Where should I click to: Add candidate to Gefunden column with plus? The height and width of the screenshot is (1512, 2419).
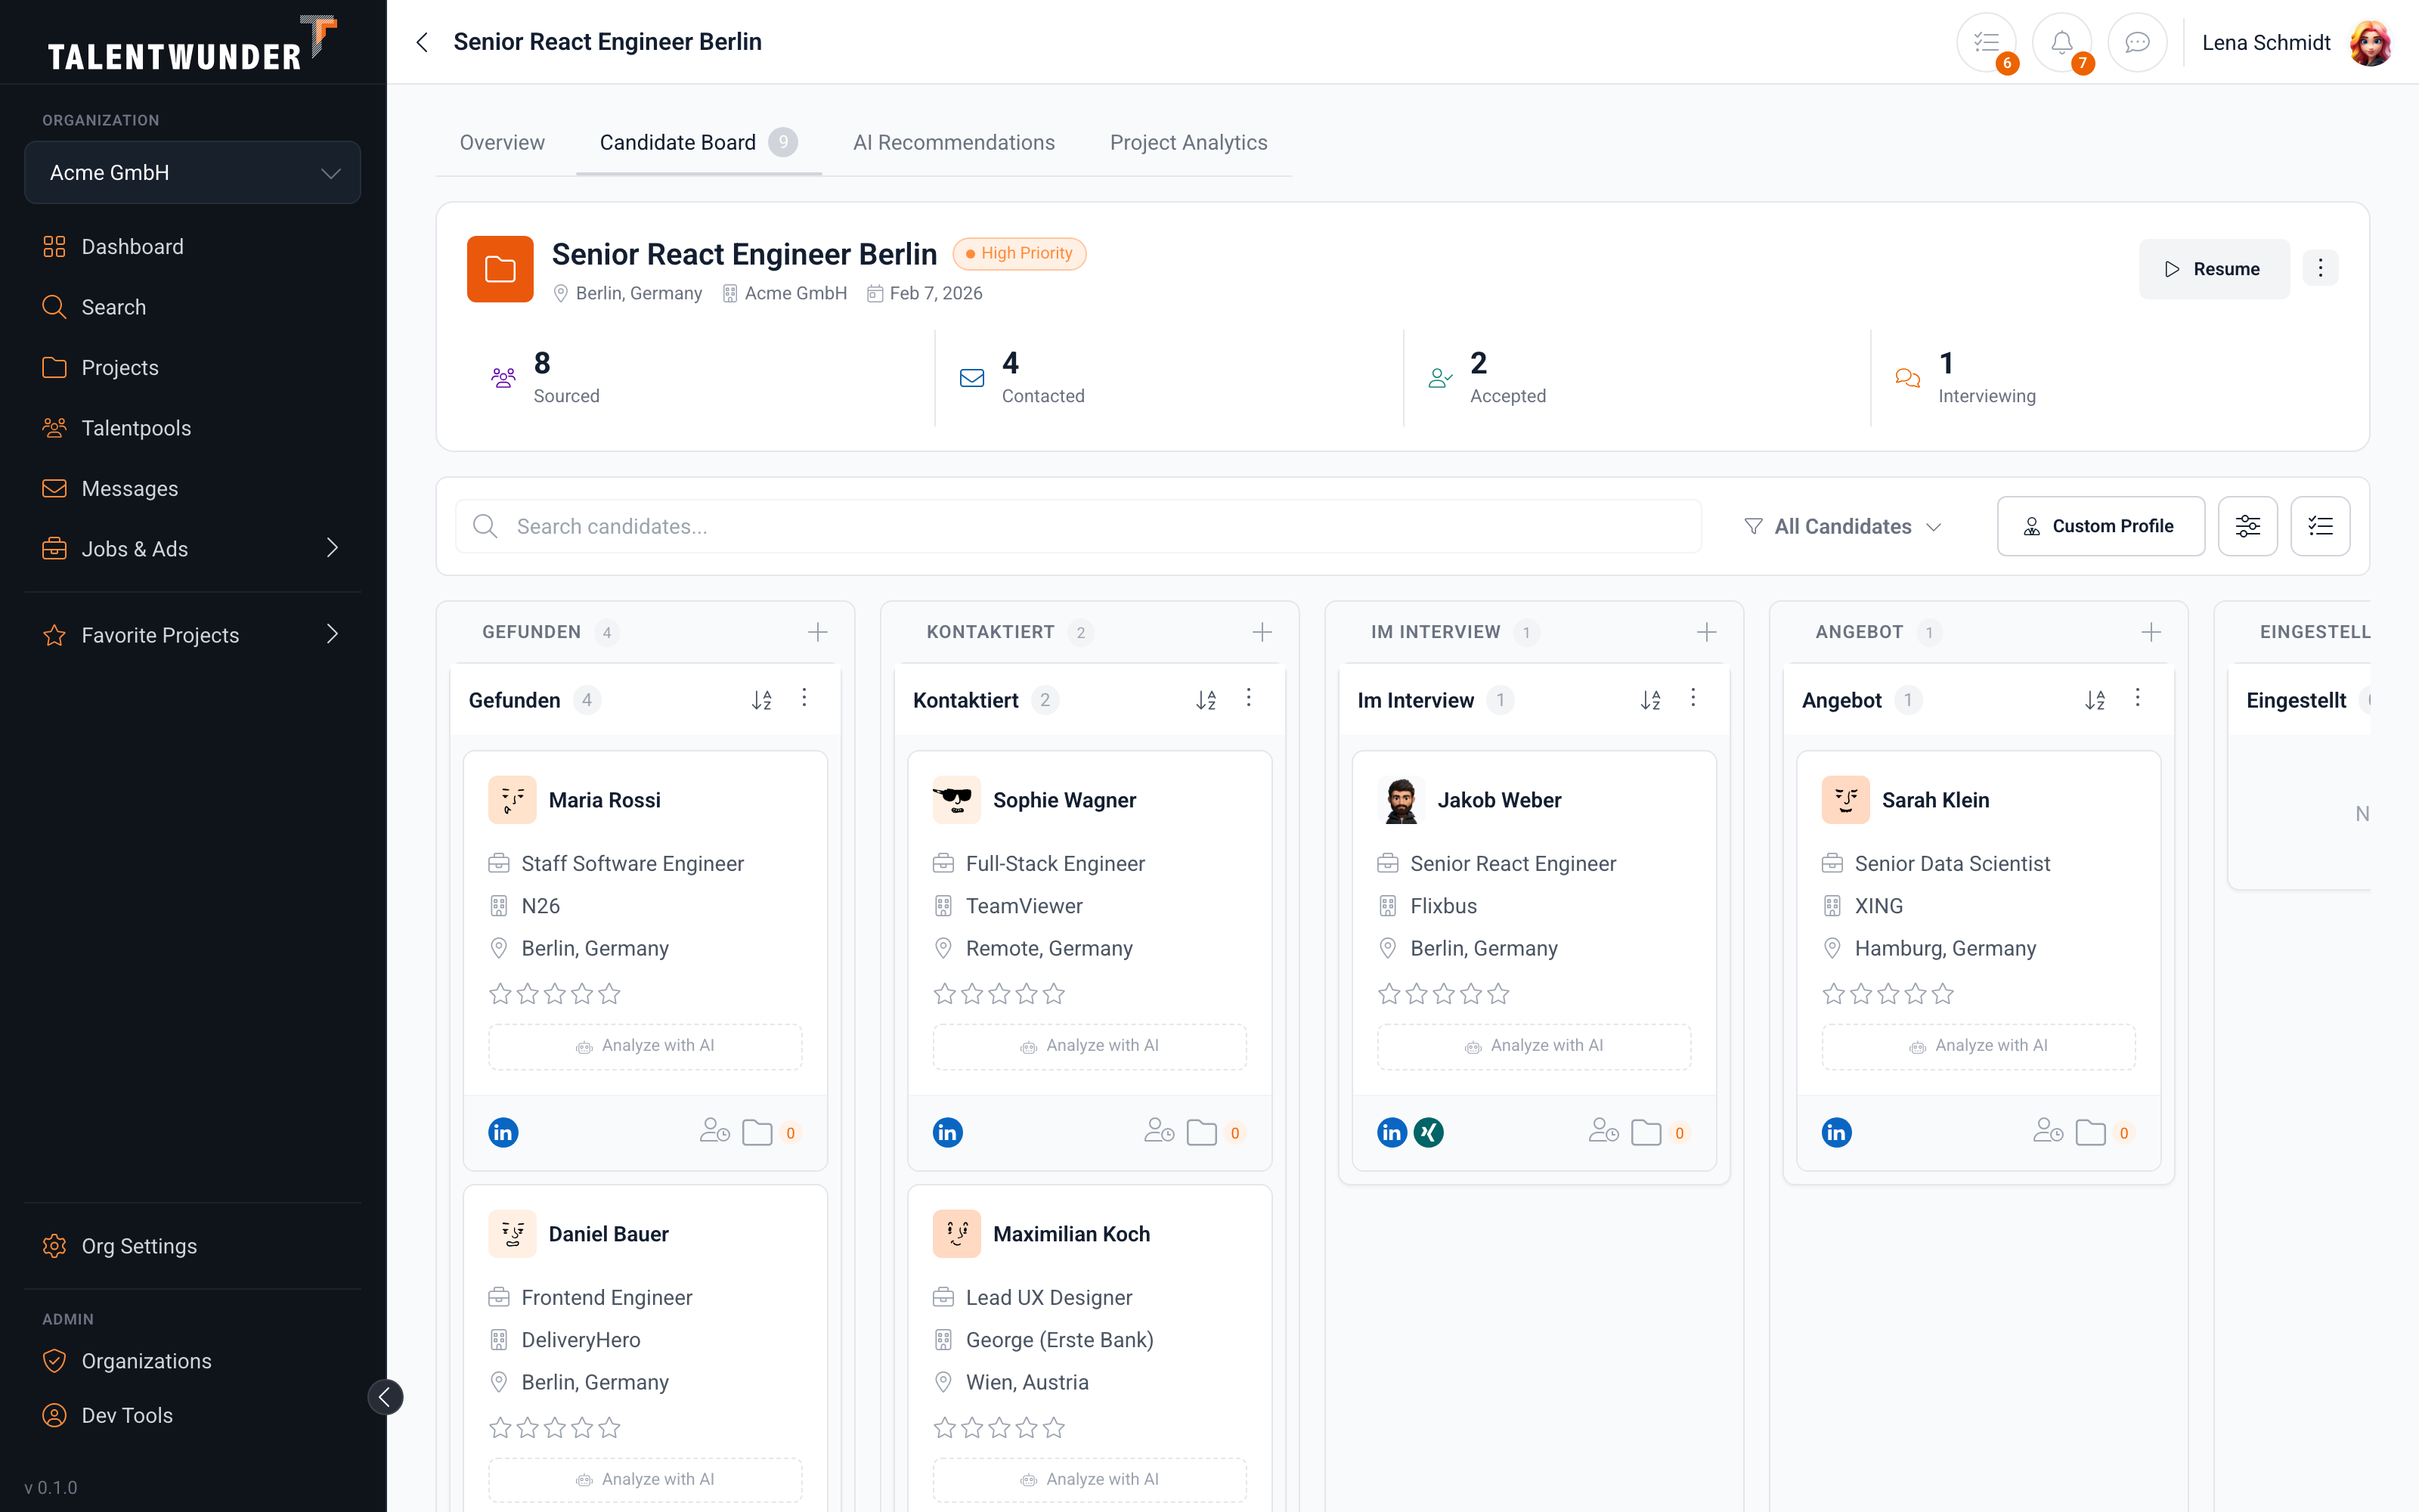click(818, 632)
